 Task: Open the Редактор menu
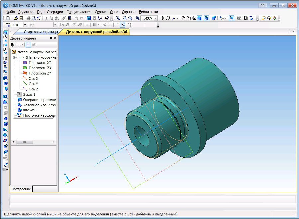click(26, 12)
